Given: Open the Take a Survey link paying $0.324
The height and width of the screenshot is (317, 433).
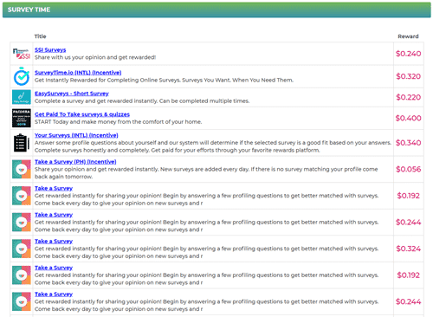Looking at the screenshot, I should 54,241.
